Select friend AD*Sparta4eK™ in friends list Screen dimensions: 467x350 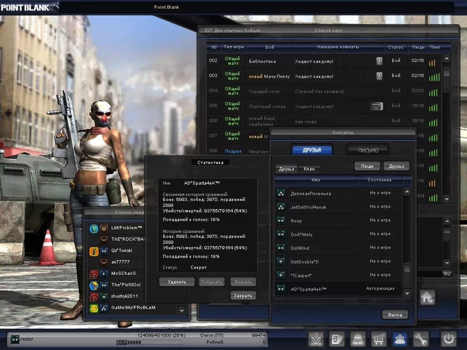coord(339,288)
